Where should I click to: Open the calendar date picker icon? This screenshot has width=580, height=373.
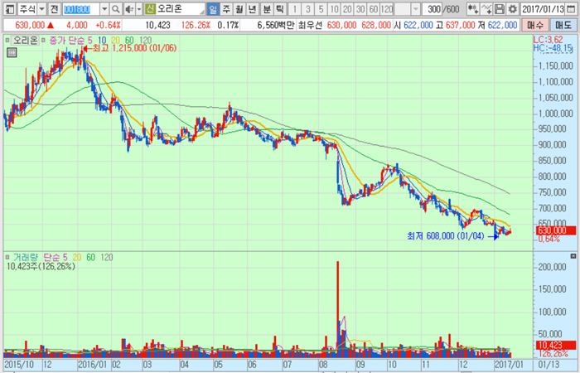coord(573,8)
